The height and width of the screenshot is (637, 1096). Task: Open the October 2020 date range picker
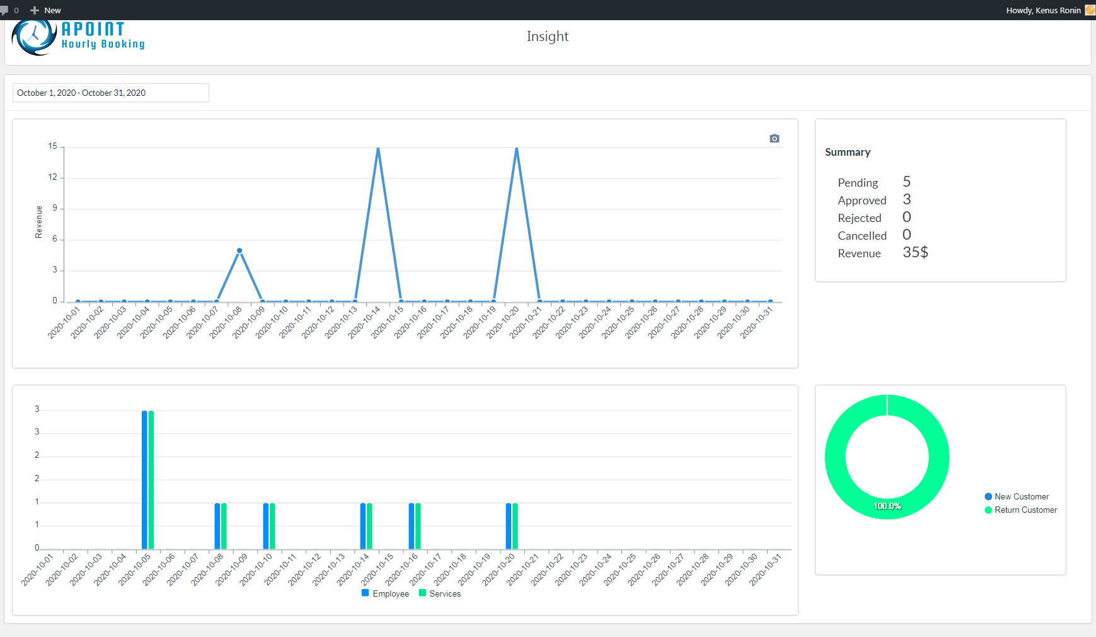(x=111, y=93)
